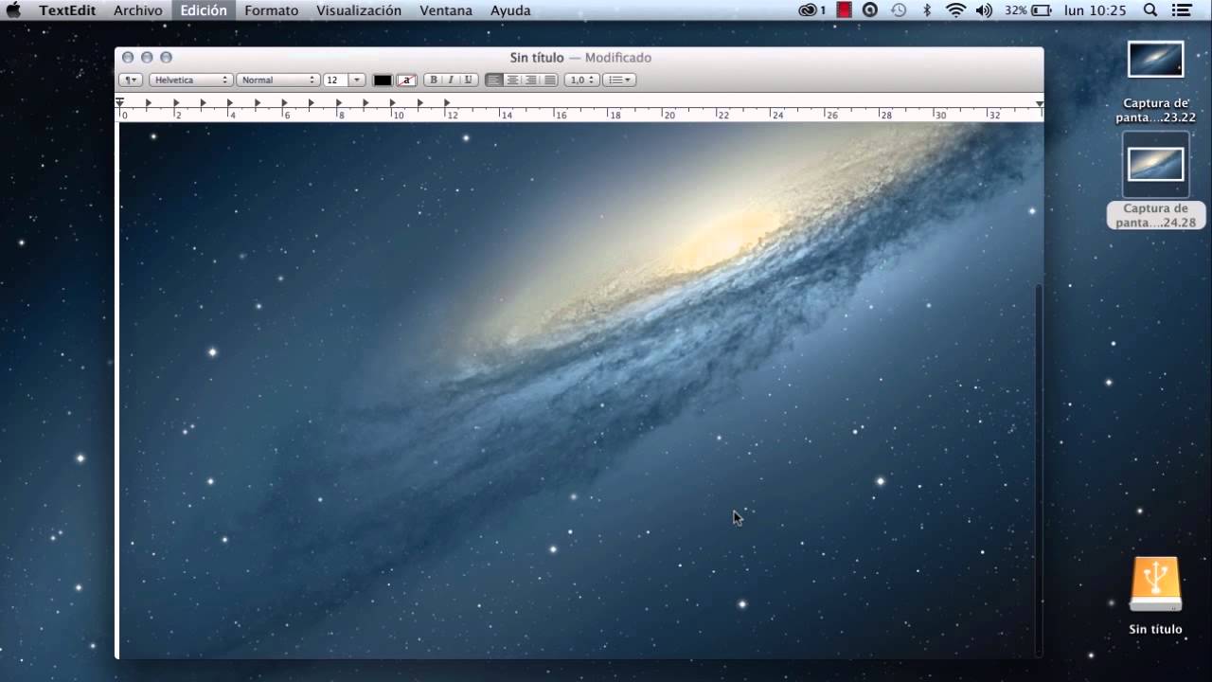
Task: Toggle bold formatting
Action: tap(434, 81)
